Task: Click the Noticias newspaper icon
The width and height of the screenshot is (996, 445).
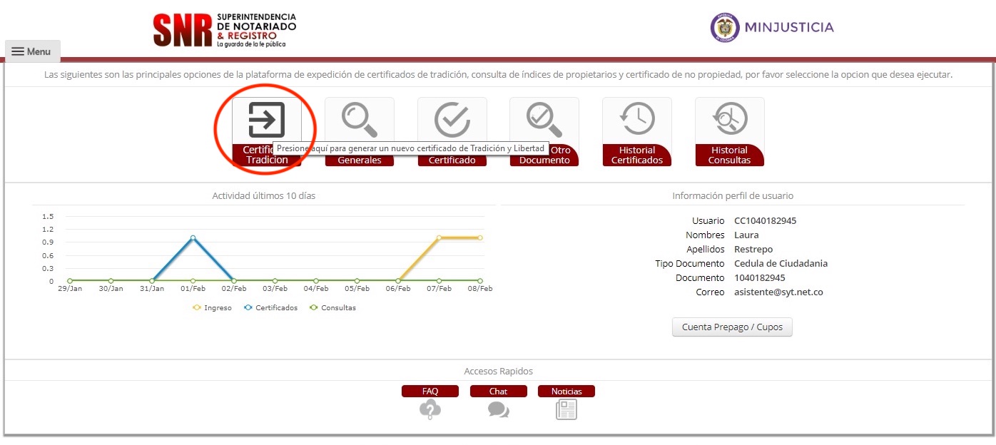Action: point(566,409)
